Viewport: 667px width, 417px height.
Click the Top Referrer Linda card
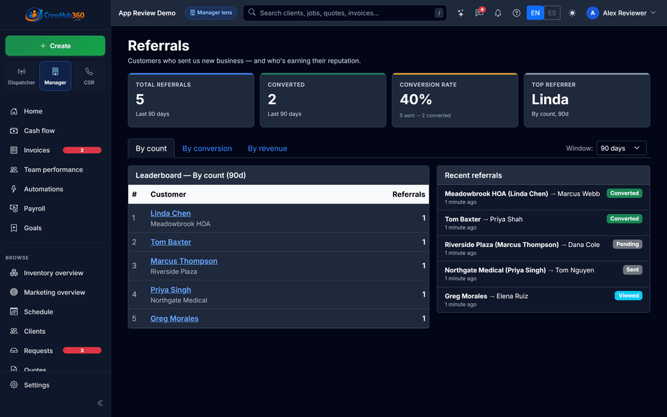click(587, 101)
